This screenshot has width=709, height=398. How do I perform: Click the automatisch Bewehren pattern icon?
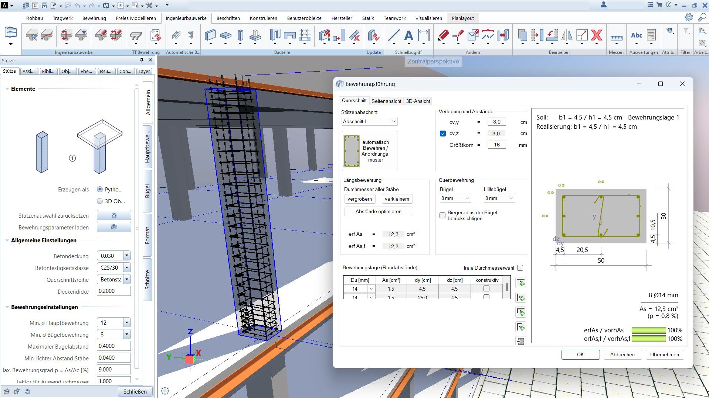(x=352, y=151)
